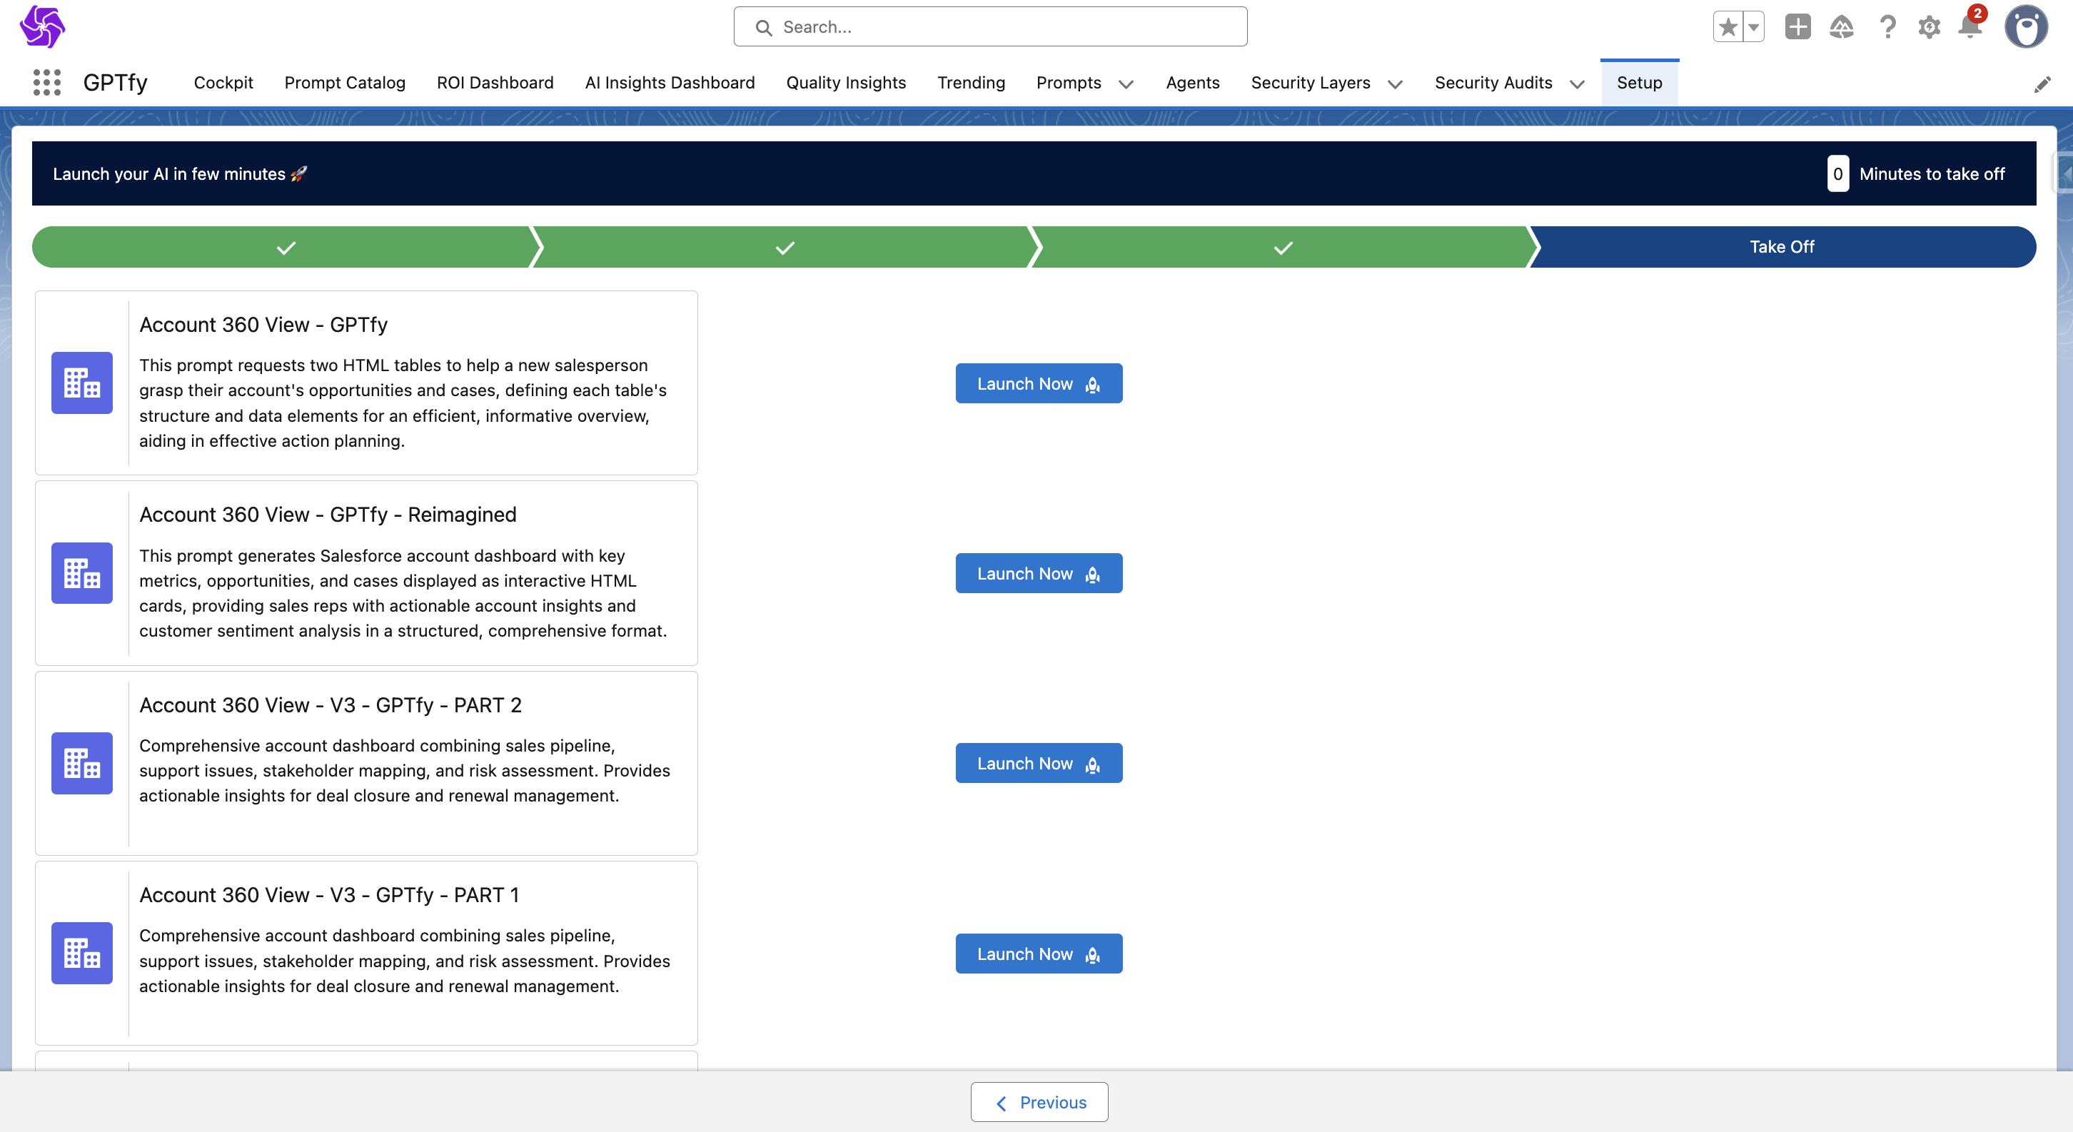Click the edit navigation pencil icon

click(2042, 84)
